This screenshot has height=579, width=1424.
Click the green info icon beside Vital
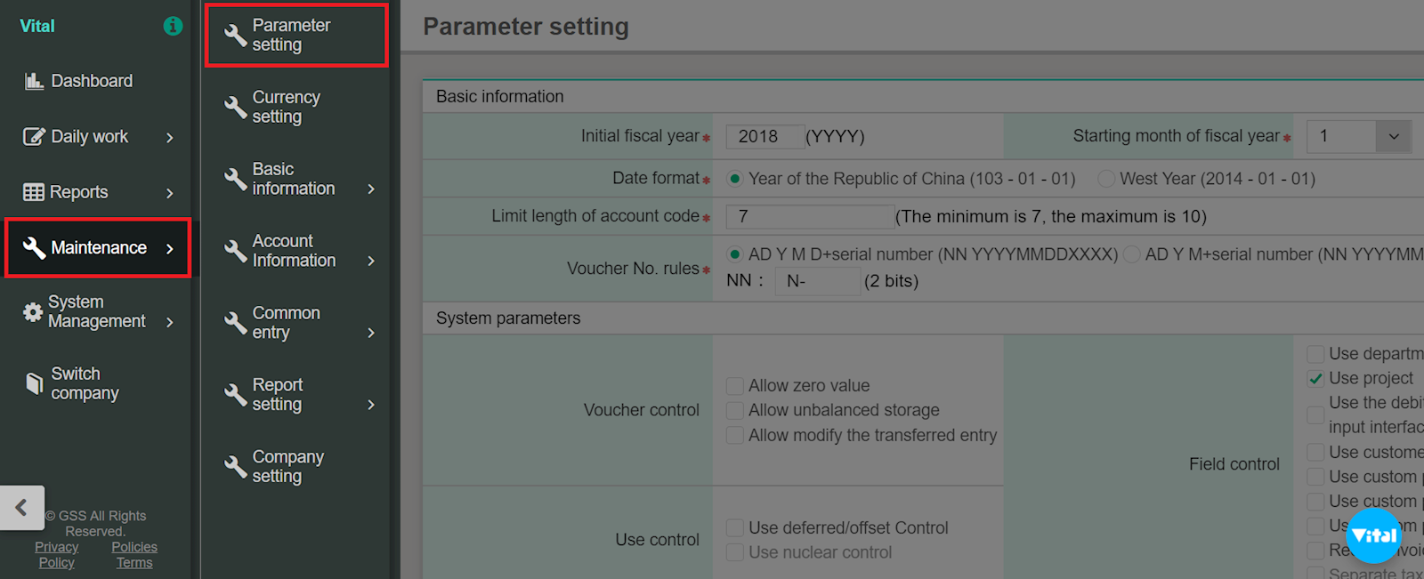pyautogui.click(x=173, y=26)
